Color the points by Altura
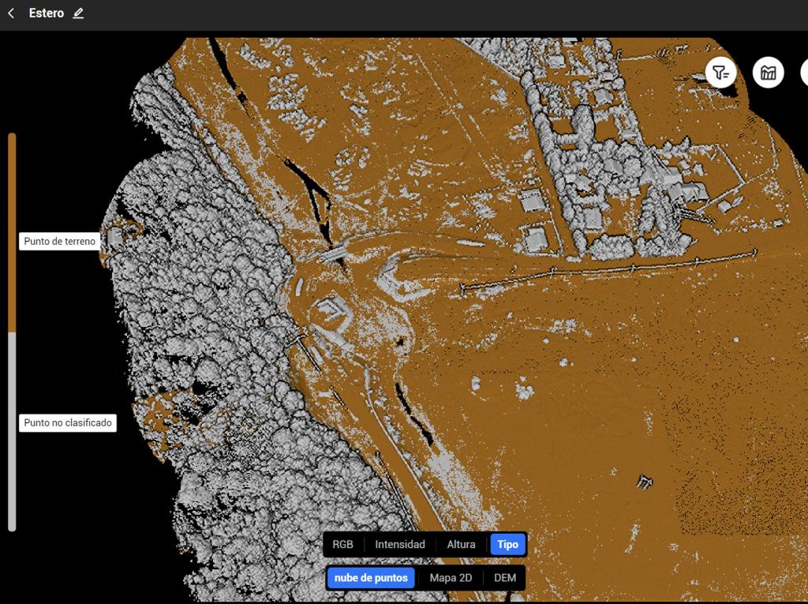This screenshot has height=604, width=808. coord(460,544)
